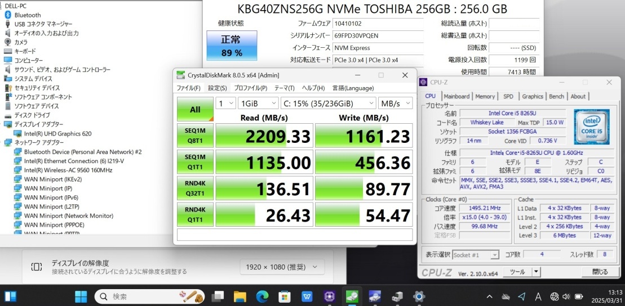Image resolution: width=625 pixels, height=306 pixels.
Task: Click the green All benchmark button
Action: [195, 110]
